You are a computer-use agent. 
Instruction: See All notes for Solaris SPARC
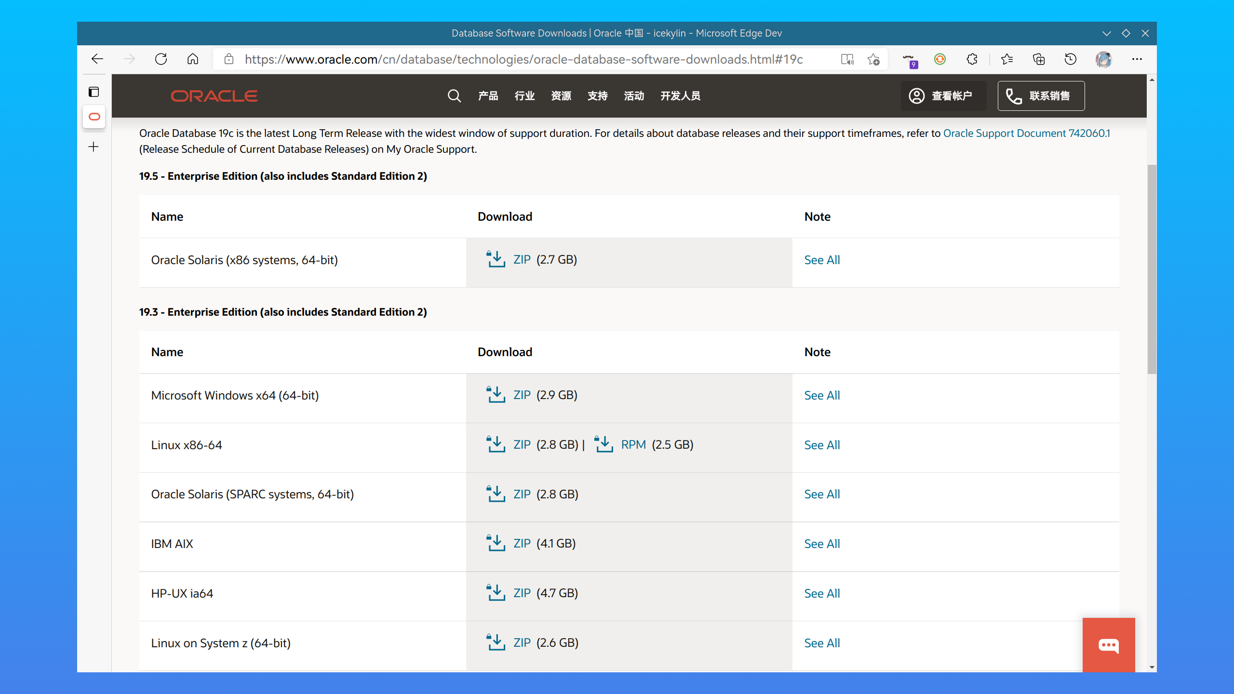(x=822, y=494)
